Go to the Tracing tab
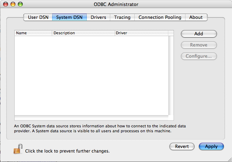The image size is (232, 162). 122,17
